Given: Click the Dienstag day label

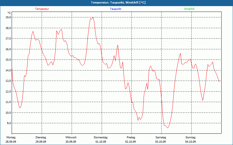Looking at the screenshot, I should click(41, 137).
